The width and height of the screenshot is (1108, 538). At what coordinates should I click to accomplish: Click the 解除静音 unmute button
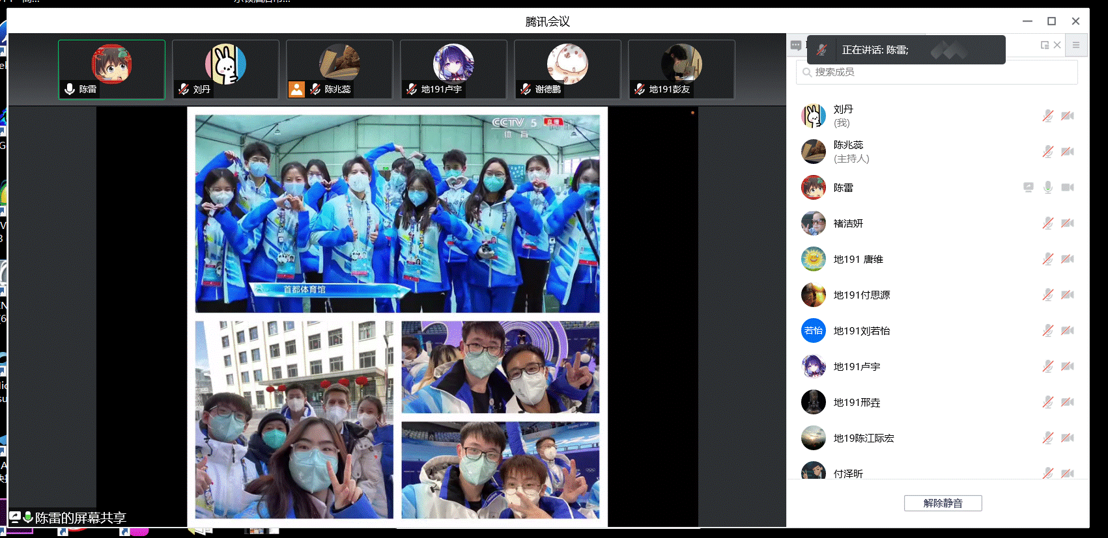(943, 503)
